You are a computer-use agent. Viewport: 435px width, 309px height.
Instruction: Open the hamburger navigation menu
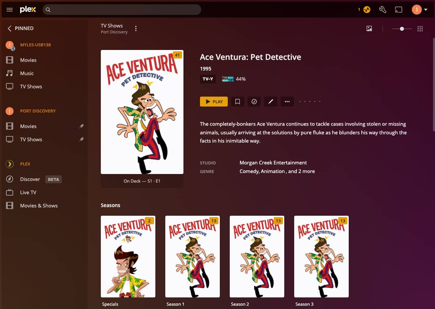10,10
